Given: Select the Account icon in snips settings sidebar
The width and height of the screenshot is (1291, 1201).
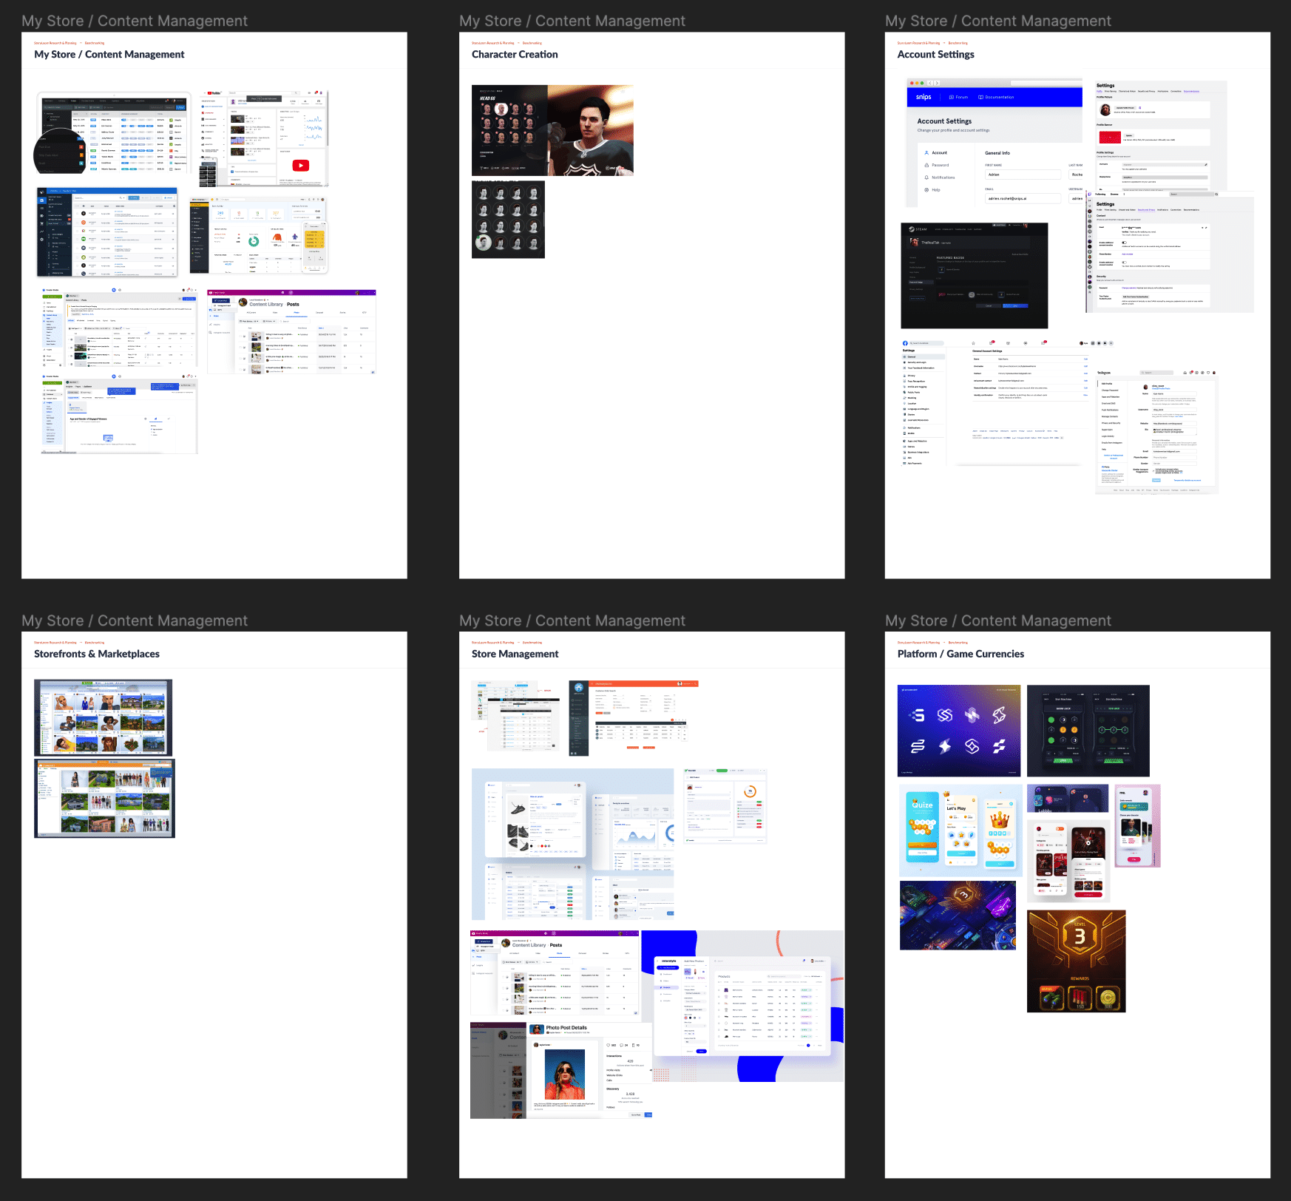Looking at the screenshot, I should 926,153.
